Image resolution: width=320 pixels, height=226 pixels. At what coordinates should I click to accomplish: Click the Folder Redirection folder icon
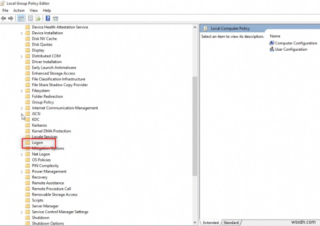click(27, 96)
